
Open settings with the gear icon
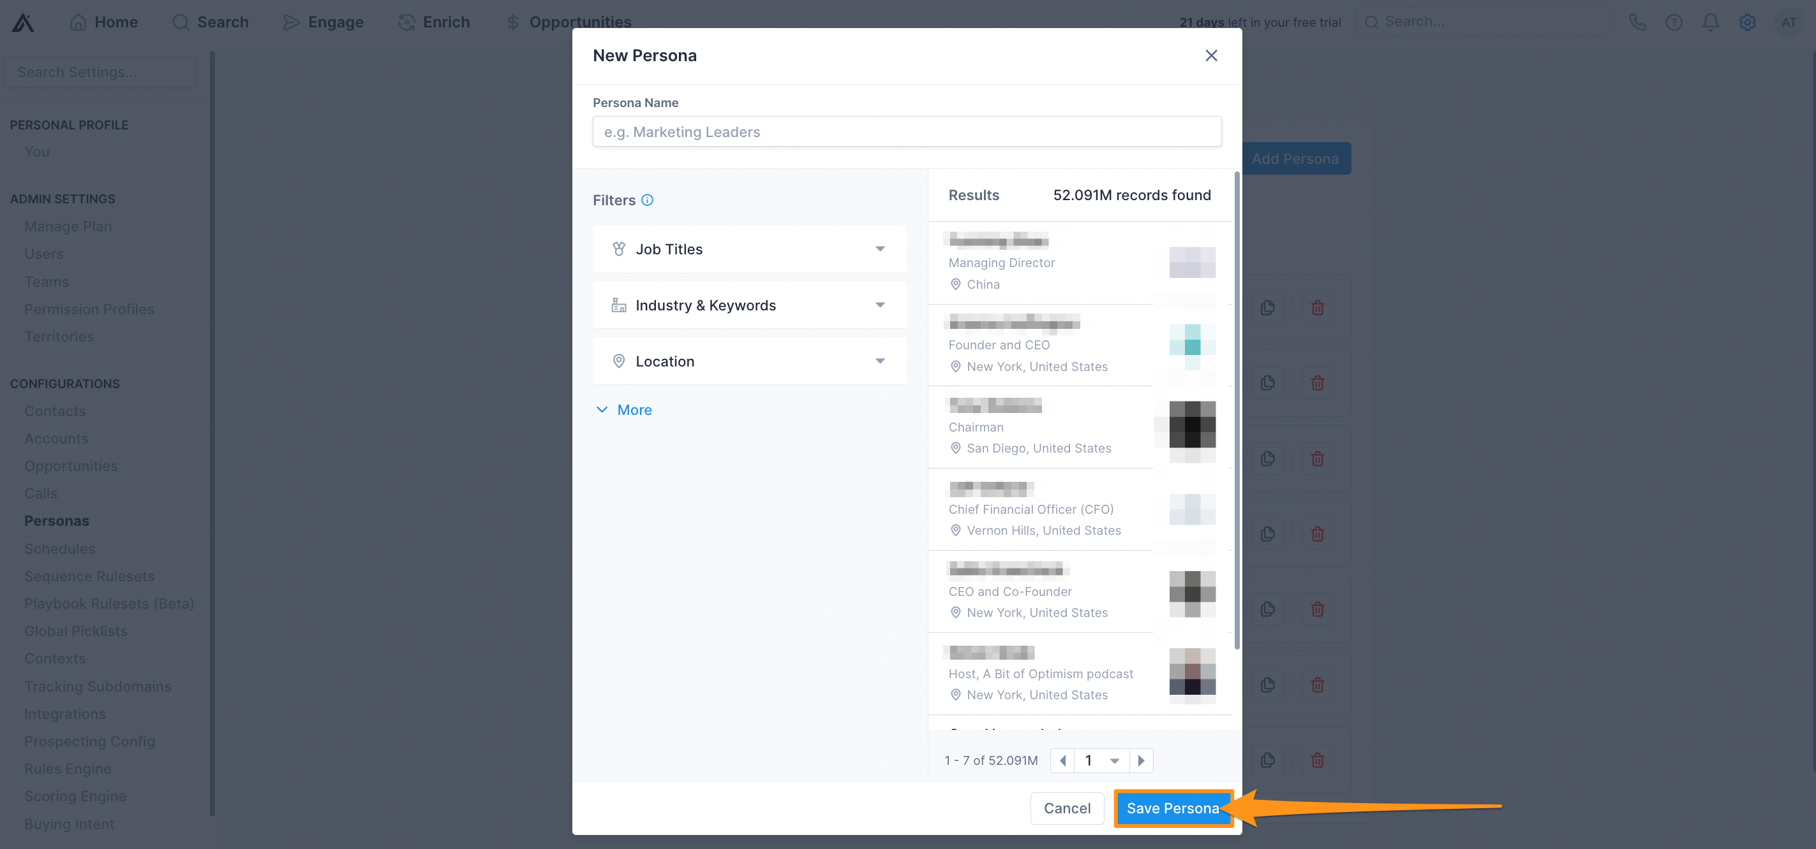(1748, 22)
